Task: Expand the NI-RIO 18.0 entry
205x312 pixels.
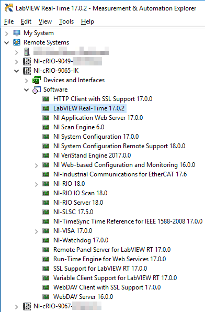Action: 37,184
